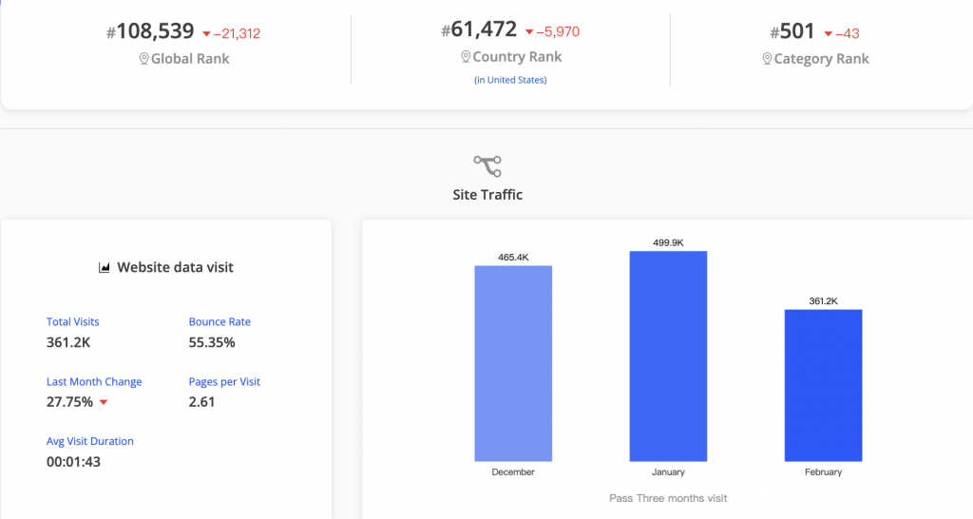Viewport: 973px width, 519px height.
Task: Click the 499.9K label above January bar
Action: pyautogui.click(x=668, y=242)
